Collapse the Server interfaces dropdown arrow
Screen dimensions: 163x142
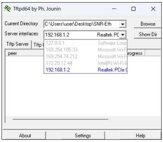(122, 35)
